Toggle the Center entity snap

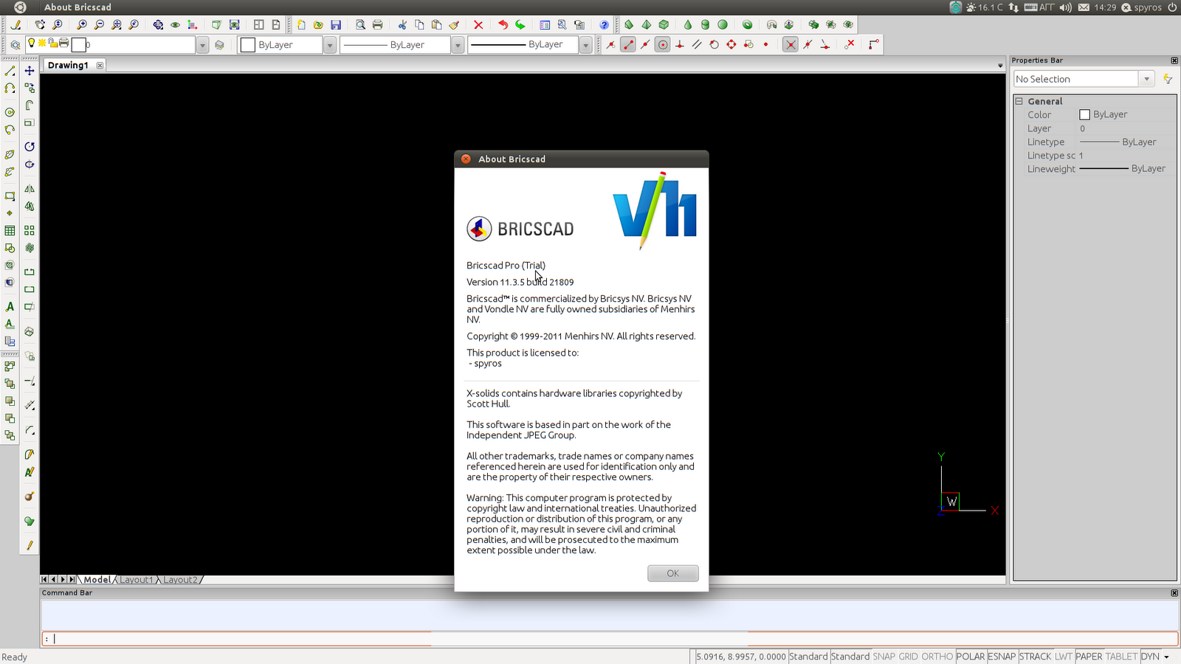(x=663, y=45)
